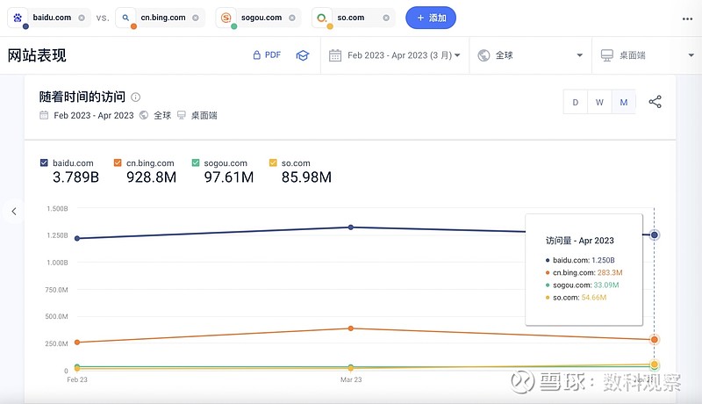
Task: Toggle the cn.bing.com series checkbox
Action: [118, 162]
